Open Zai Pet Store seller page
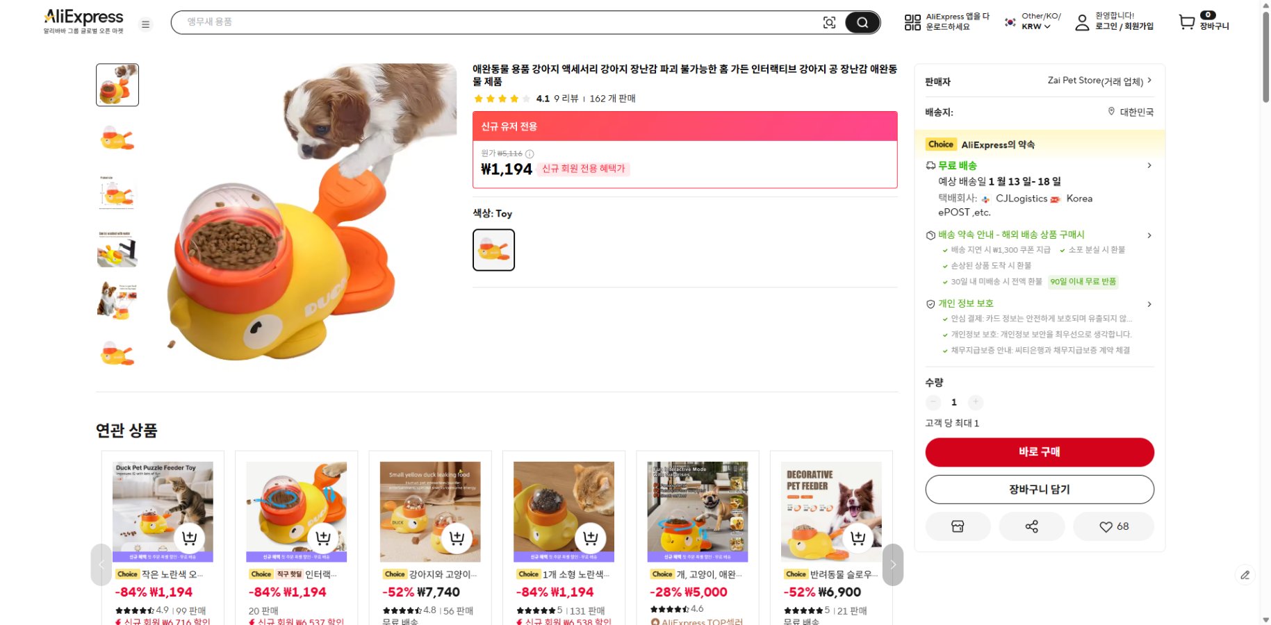1271x625 pixels. 1092,81
